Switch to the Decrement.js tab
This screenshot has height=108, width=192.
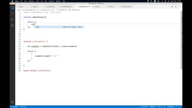pos(127,7)
